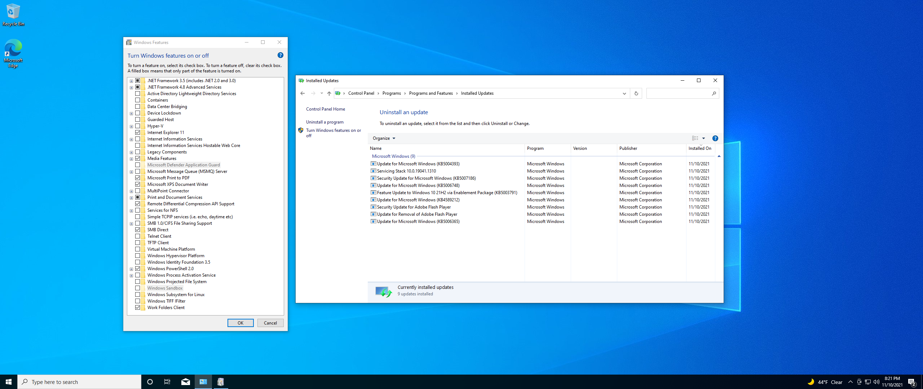Click Turn Windows features on or off link
923x389 pixels.
point(334,133)
